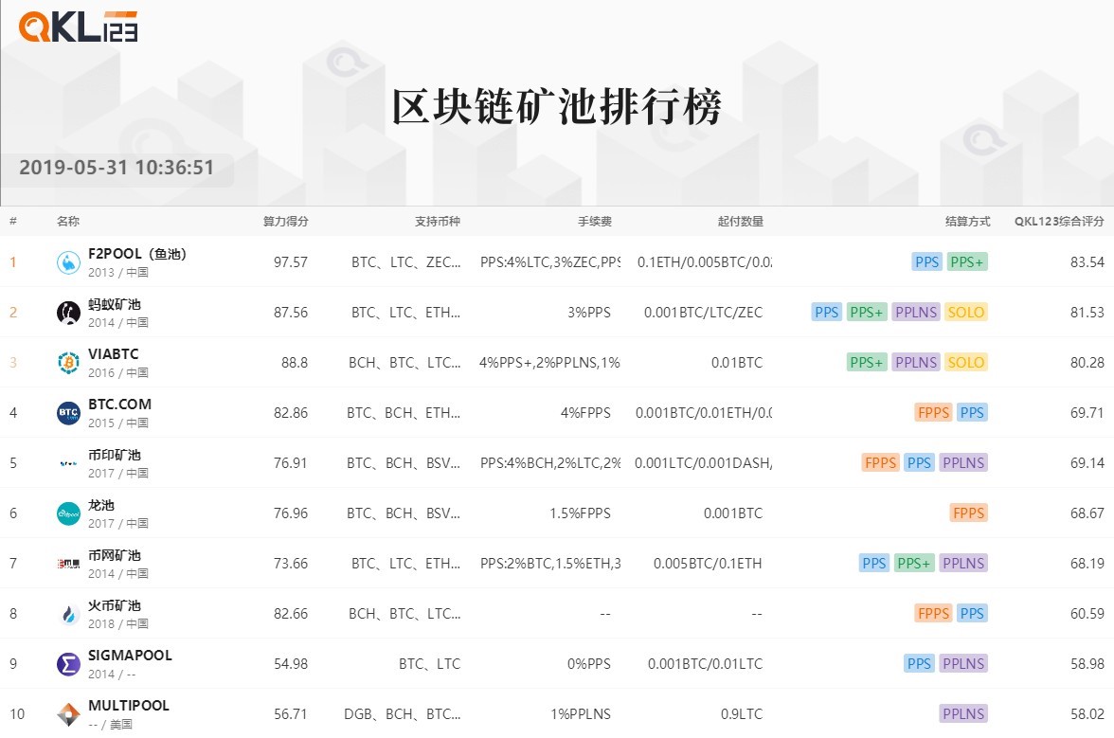Viewport: 1114px width, 738px height.
Task: Sort by QKL123综合评分 column header
Action: coord(1059,221)
